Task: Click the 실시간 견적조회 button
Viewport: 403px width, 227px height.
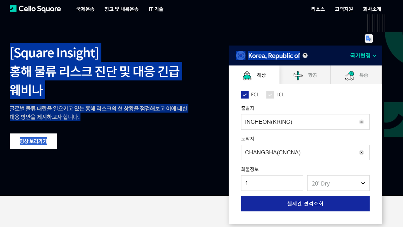Action: (x=305, y=204)
